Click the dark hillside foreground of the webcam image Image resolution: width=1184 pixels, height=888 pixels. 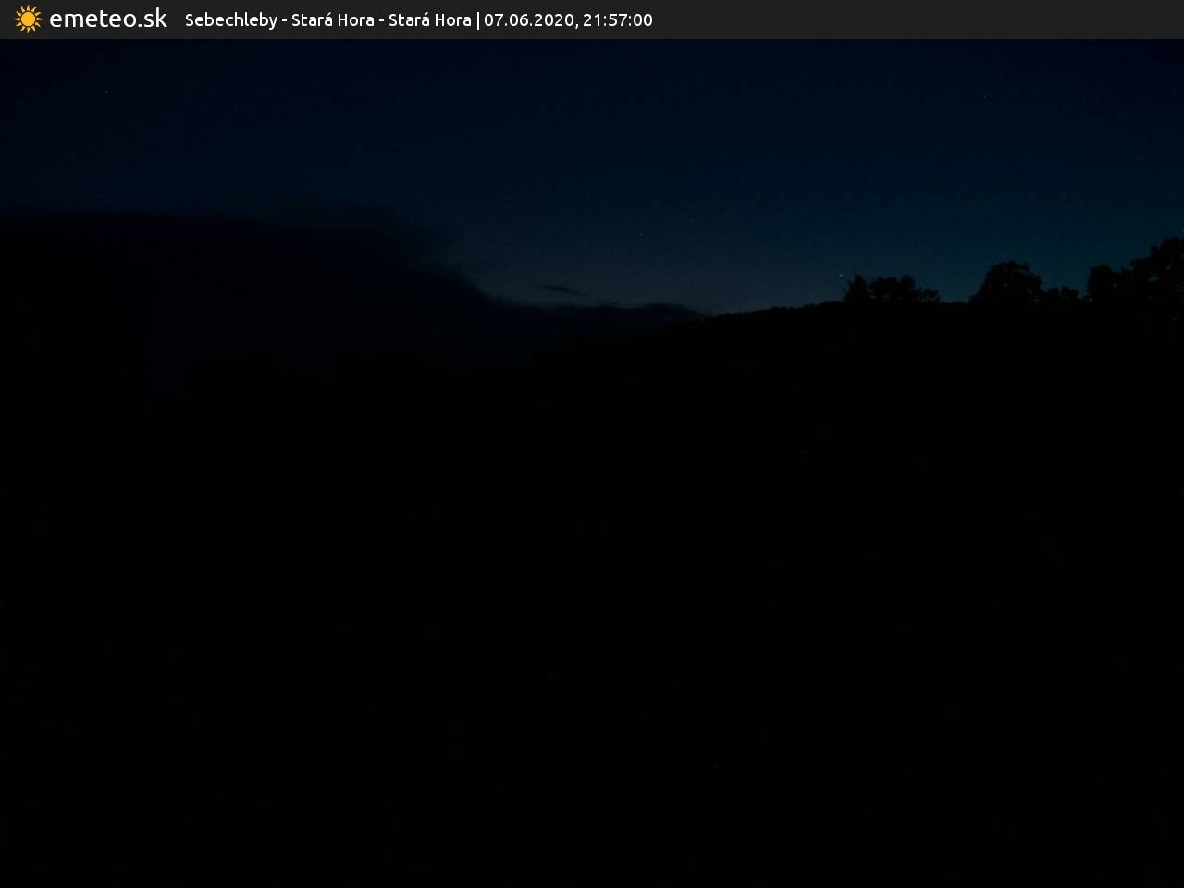click(x=592, y=601)
